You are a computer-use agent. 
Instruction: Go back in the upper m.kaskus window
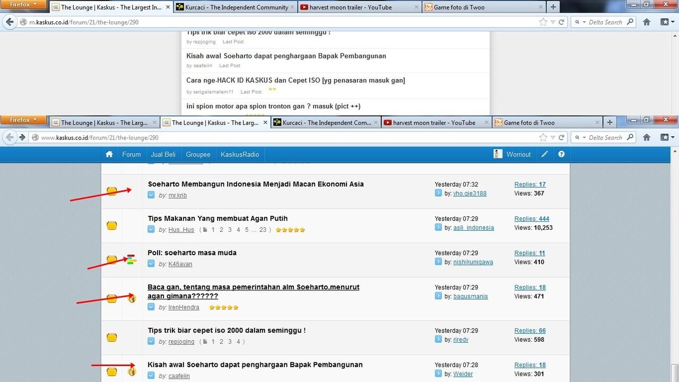tap(10, 22)
